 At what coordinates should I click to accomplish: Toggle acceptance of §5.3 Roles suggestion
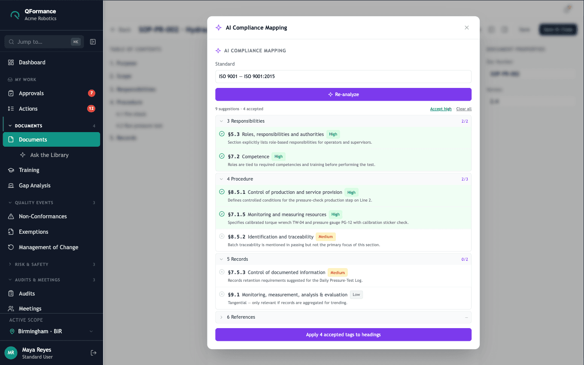[x=222, y=134]
